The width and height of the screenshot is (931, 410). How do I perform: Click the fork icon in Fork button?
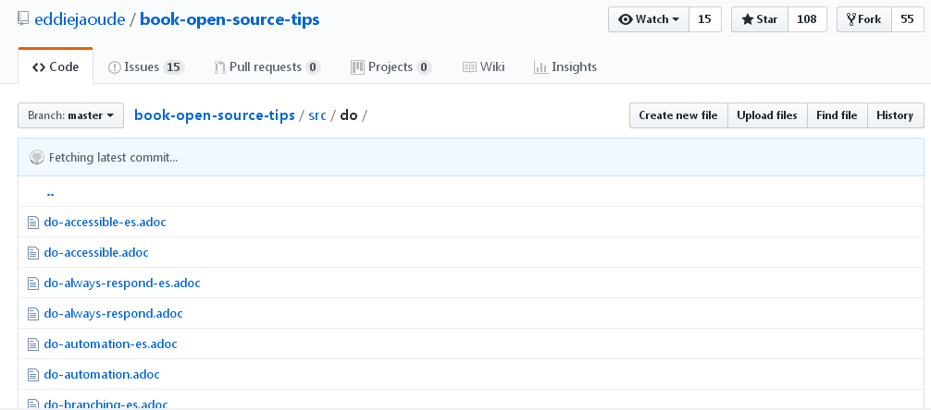(851, 19)
